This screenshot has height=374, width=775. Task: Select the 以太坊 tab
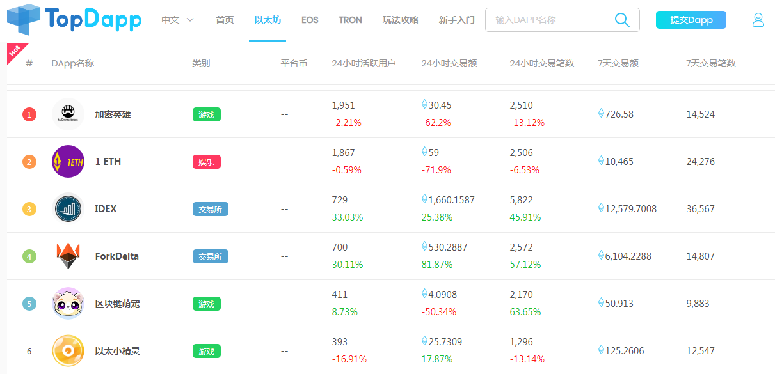pyautogui.click(x=268, y=20)
